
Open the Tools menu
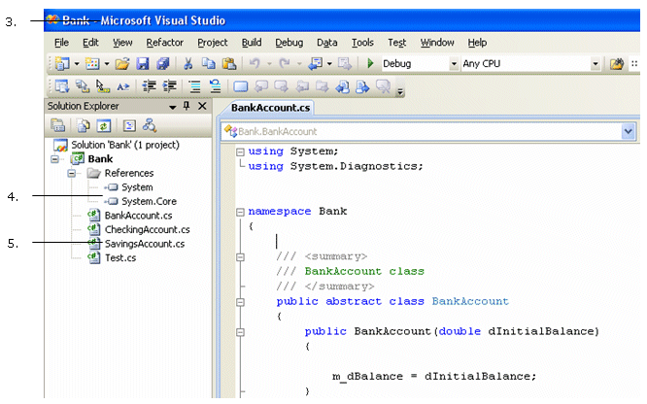[x=362, y=43]
